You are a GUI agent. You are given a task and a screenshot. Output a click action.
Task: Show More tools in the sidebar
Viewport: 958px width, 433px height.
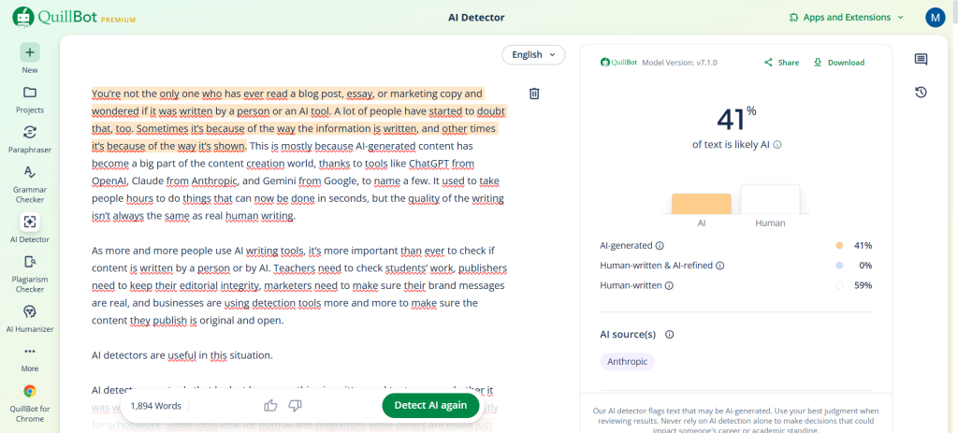[30, 358]
